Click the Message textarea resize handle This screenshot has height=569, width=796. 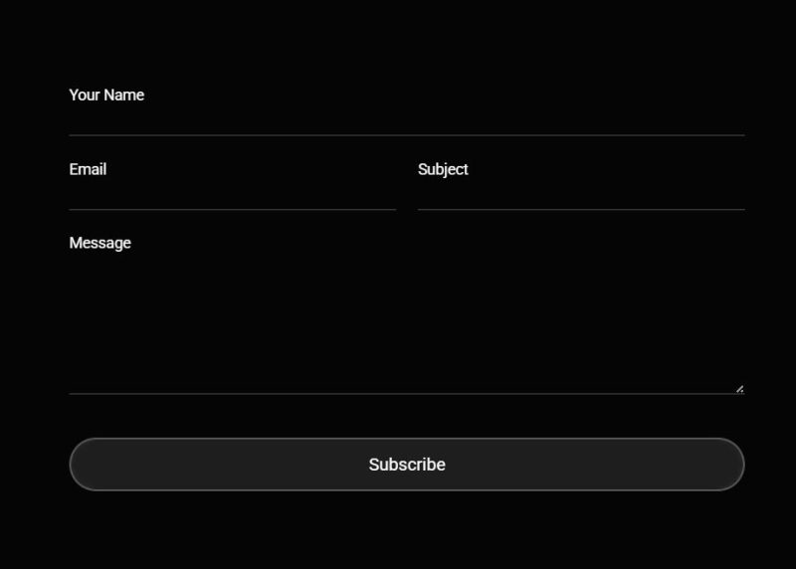pyautogui.click(x=739, y=389)
